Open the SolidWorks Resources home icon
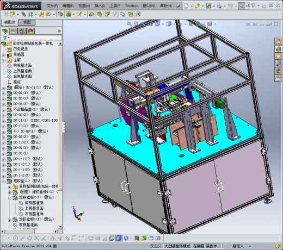 [x=278, y=42]
